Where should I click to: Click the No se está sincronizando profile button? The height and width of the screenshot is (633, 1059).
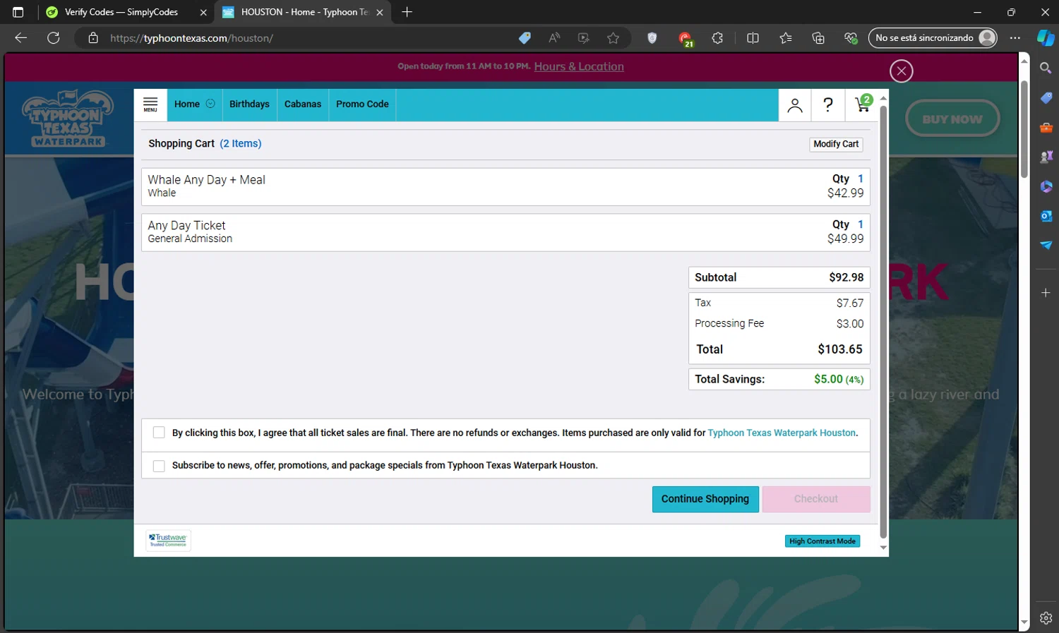coord(933,38)
